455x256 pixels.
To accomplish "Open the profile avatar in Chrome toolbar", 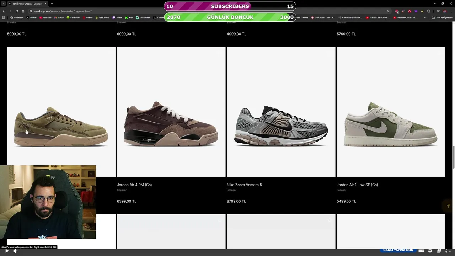I will 444,11.
